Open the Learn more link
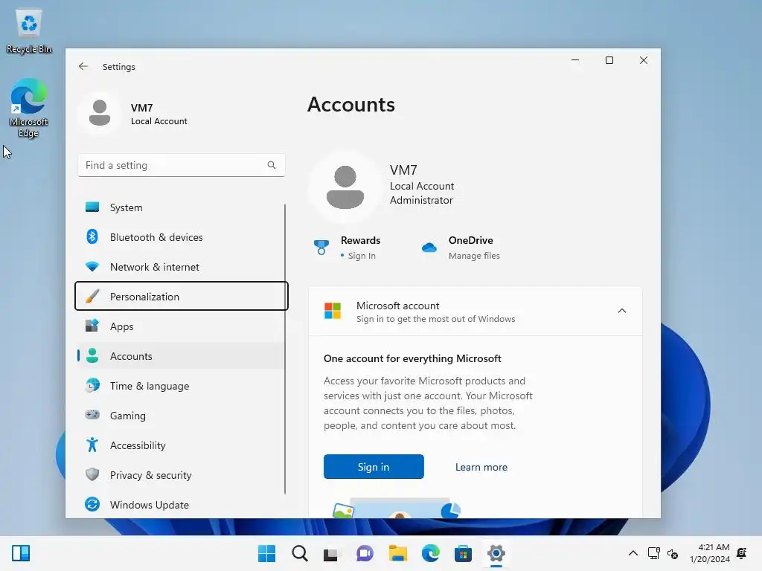 point(481,467)
